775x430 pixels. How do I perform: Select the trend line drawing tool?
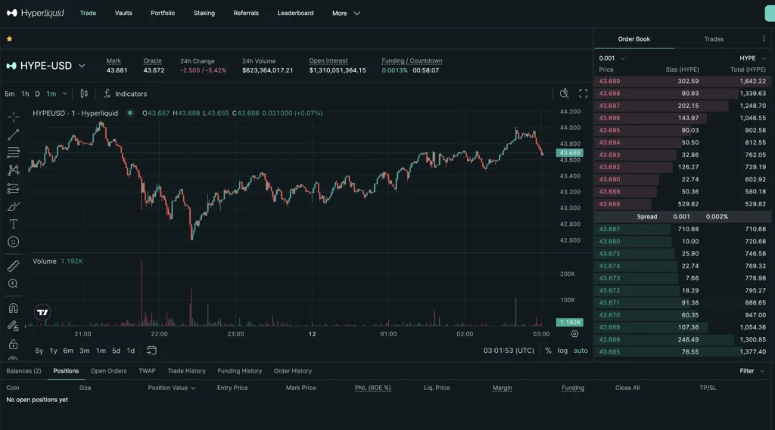click(x=14, y=135)
